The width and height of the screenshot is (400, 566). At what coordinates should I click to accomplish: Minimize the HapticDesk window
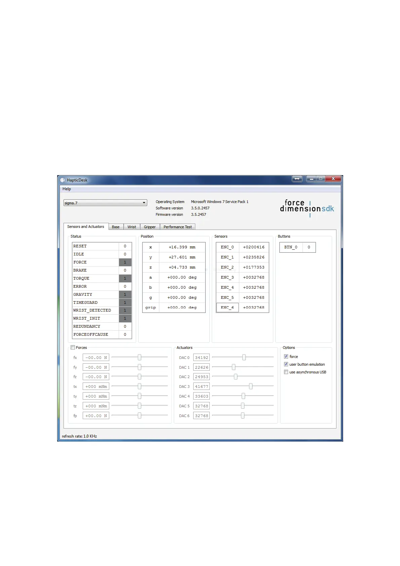pyautogui.click(x=311, y=179)
